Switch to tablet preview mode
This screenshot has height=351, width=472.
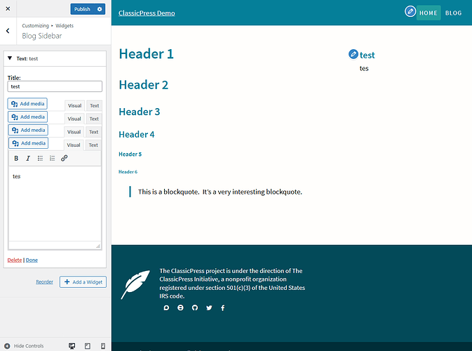pos(88,345)
